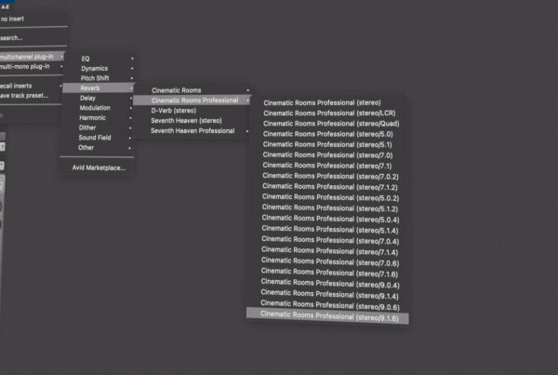Select Cinematic Rooms Professional (stereo/7.1.6)
The height and width of the screenshot is (375, 558).
(329, 273)
